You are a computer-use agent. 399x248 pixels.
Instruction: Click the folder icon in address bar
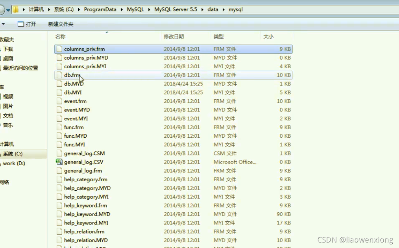pos(16,10)
